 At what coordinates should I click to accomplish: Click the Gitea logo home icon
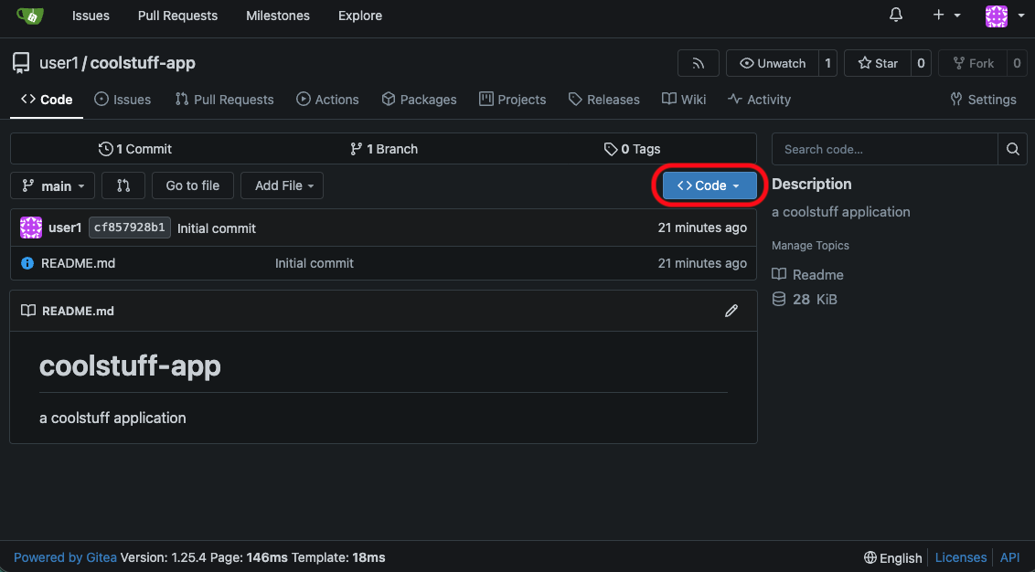tap(30, 16)
